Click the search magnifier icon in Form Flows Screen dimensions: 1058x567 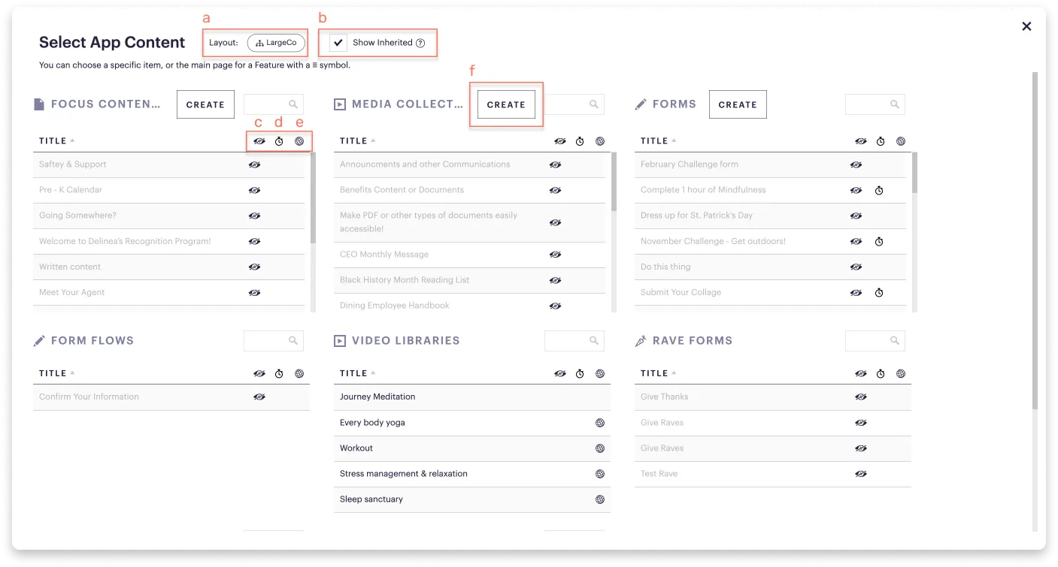pyautogui.click(x=293, y=341)
